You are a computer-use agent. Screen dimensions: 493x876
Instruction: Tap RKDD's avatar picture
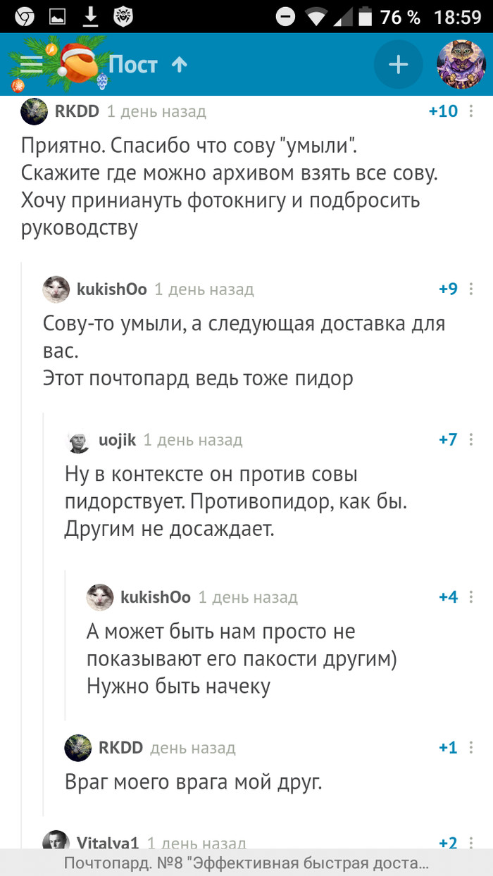tap(34, 111)
